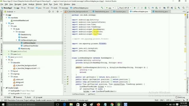Sync project with Gradle files elephant icon

pyautogui.click(x=172, y=8)
